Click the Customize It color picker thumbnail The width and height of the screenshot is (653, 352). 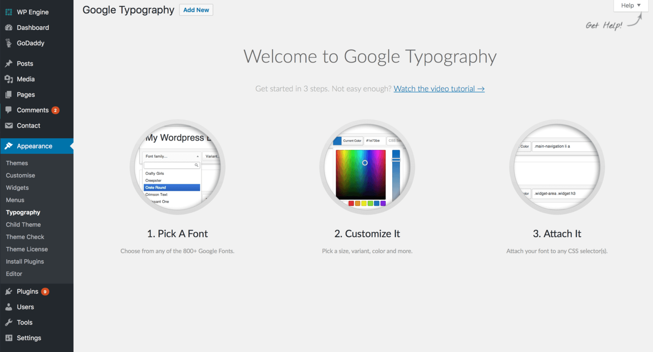pos(367,167)
